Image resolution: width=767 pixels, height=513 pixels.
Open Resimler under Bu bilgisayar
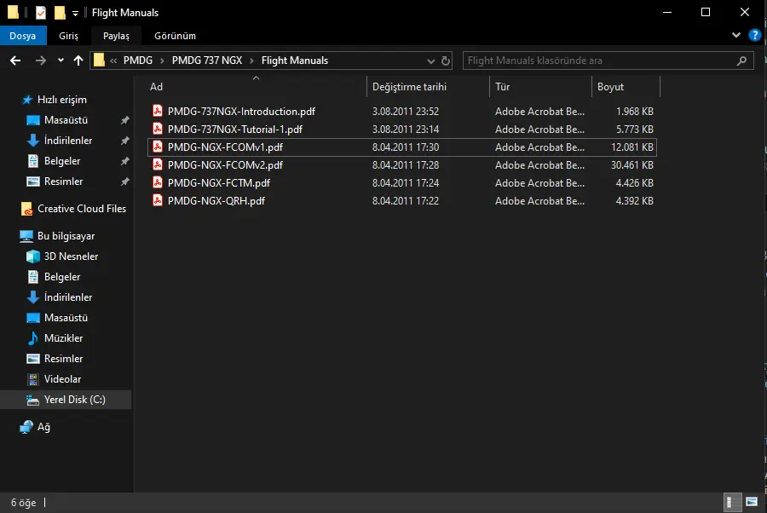point(64,359)
